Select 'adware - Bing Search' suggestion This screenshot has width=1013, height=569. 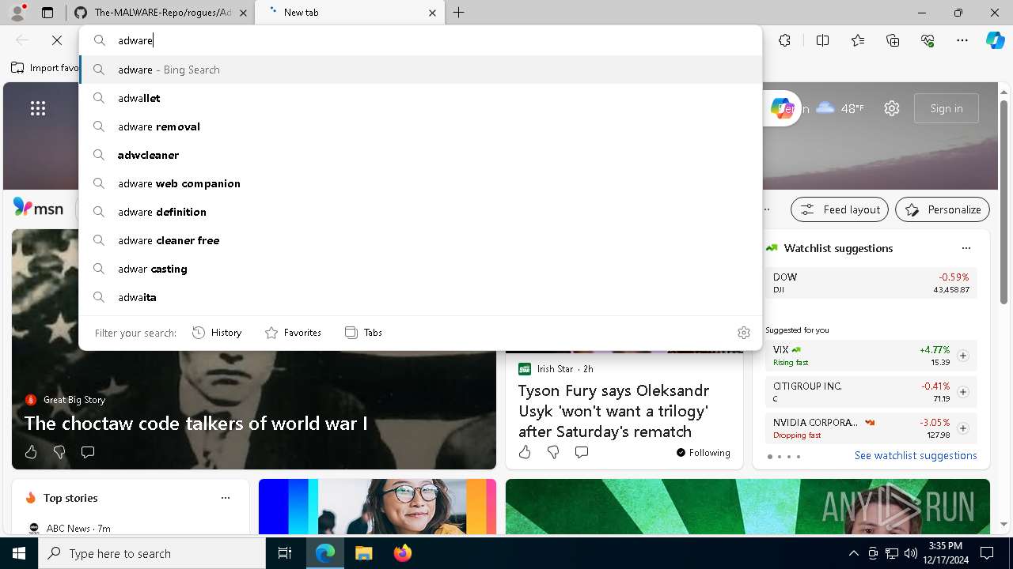click(420, 70)
